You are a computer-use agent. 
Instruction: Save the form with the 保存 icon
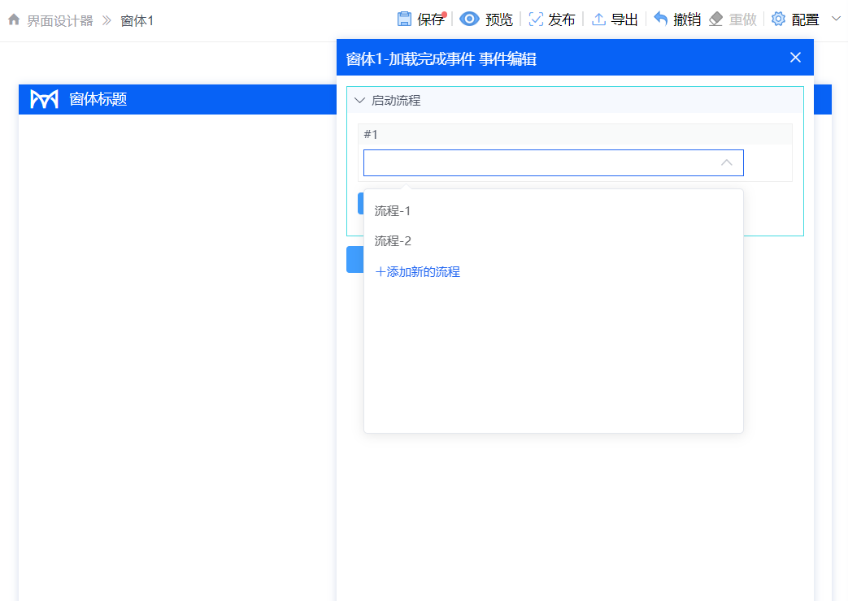404,19
